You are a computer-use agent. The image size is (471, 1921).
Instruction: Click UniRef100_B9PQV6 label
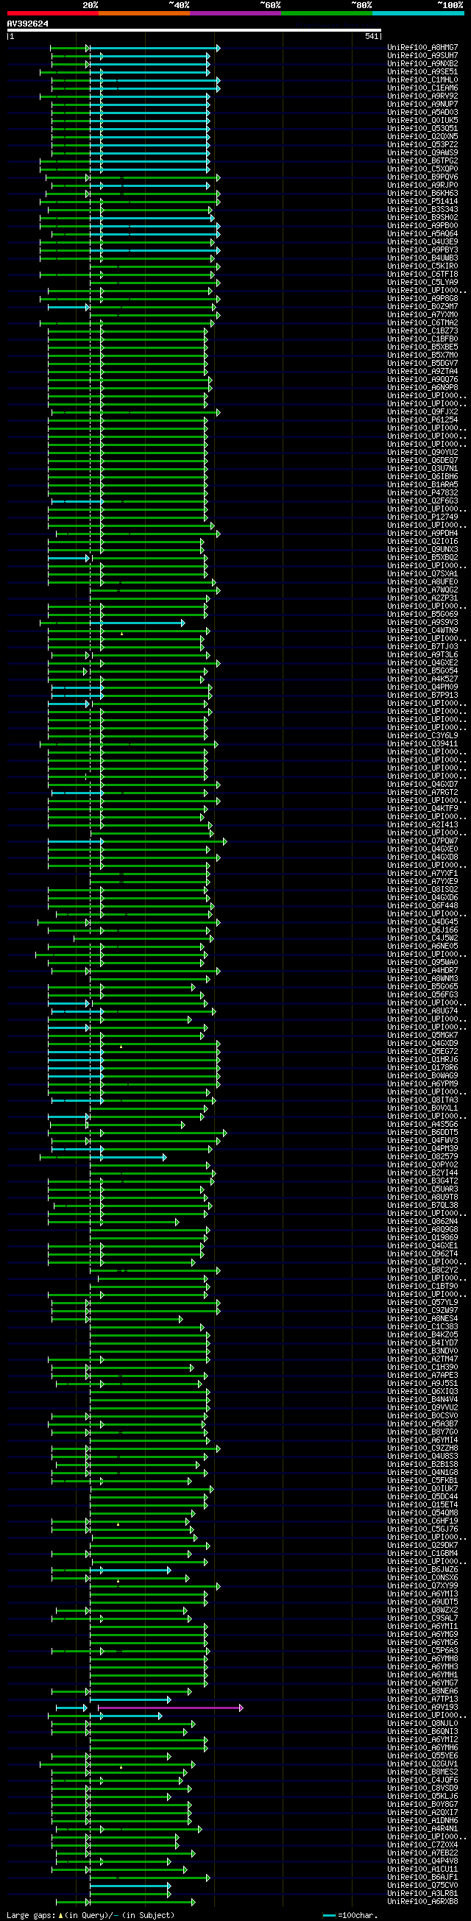point(422,177)
